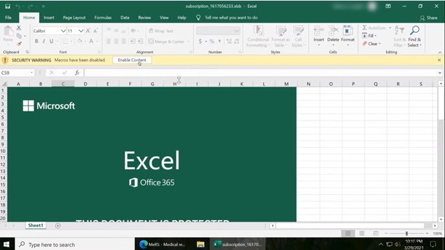
Task: Toggle Italic formatting
Action: [43, 41]
